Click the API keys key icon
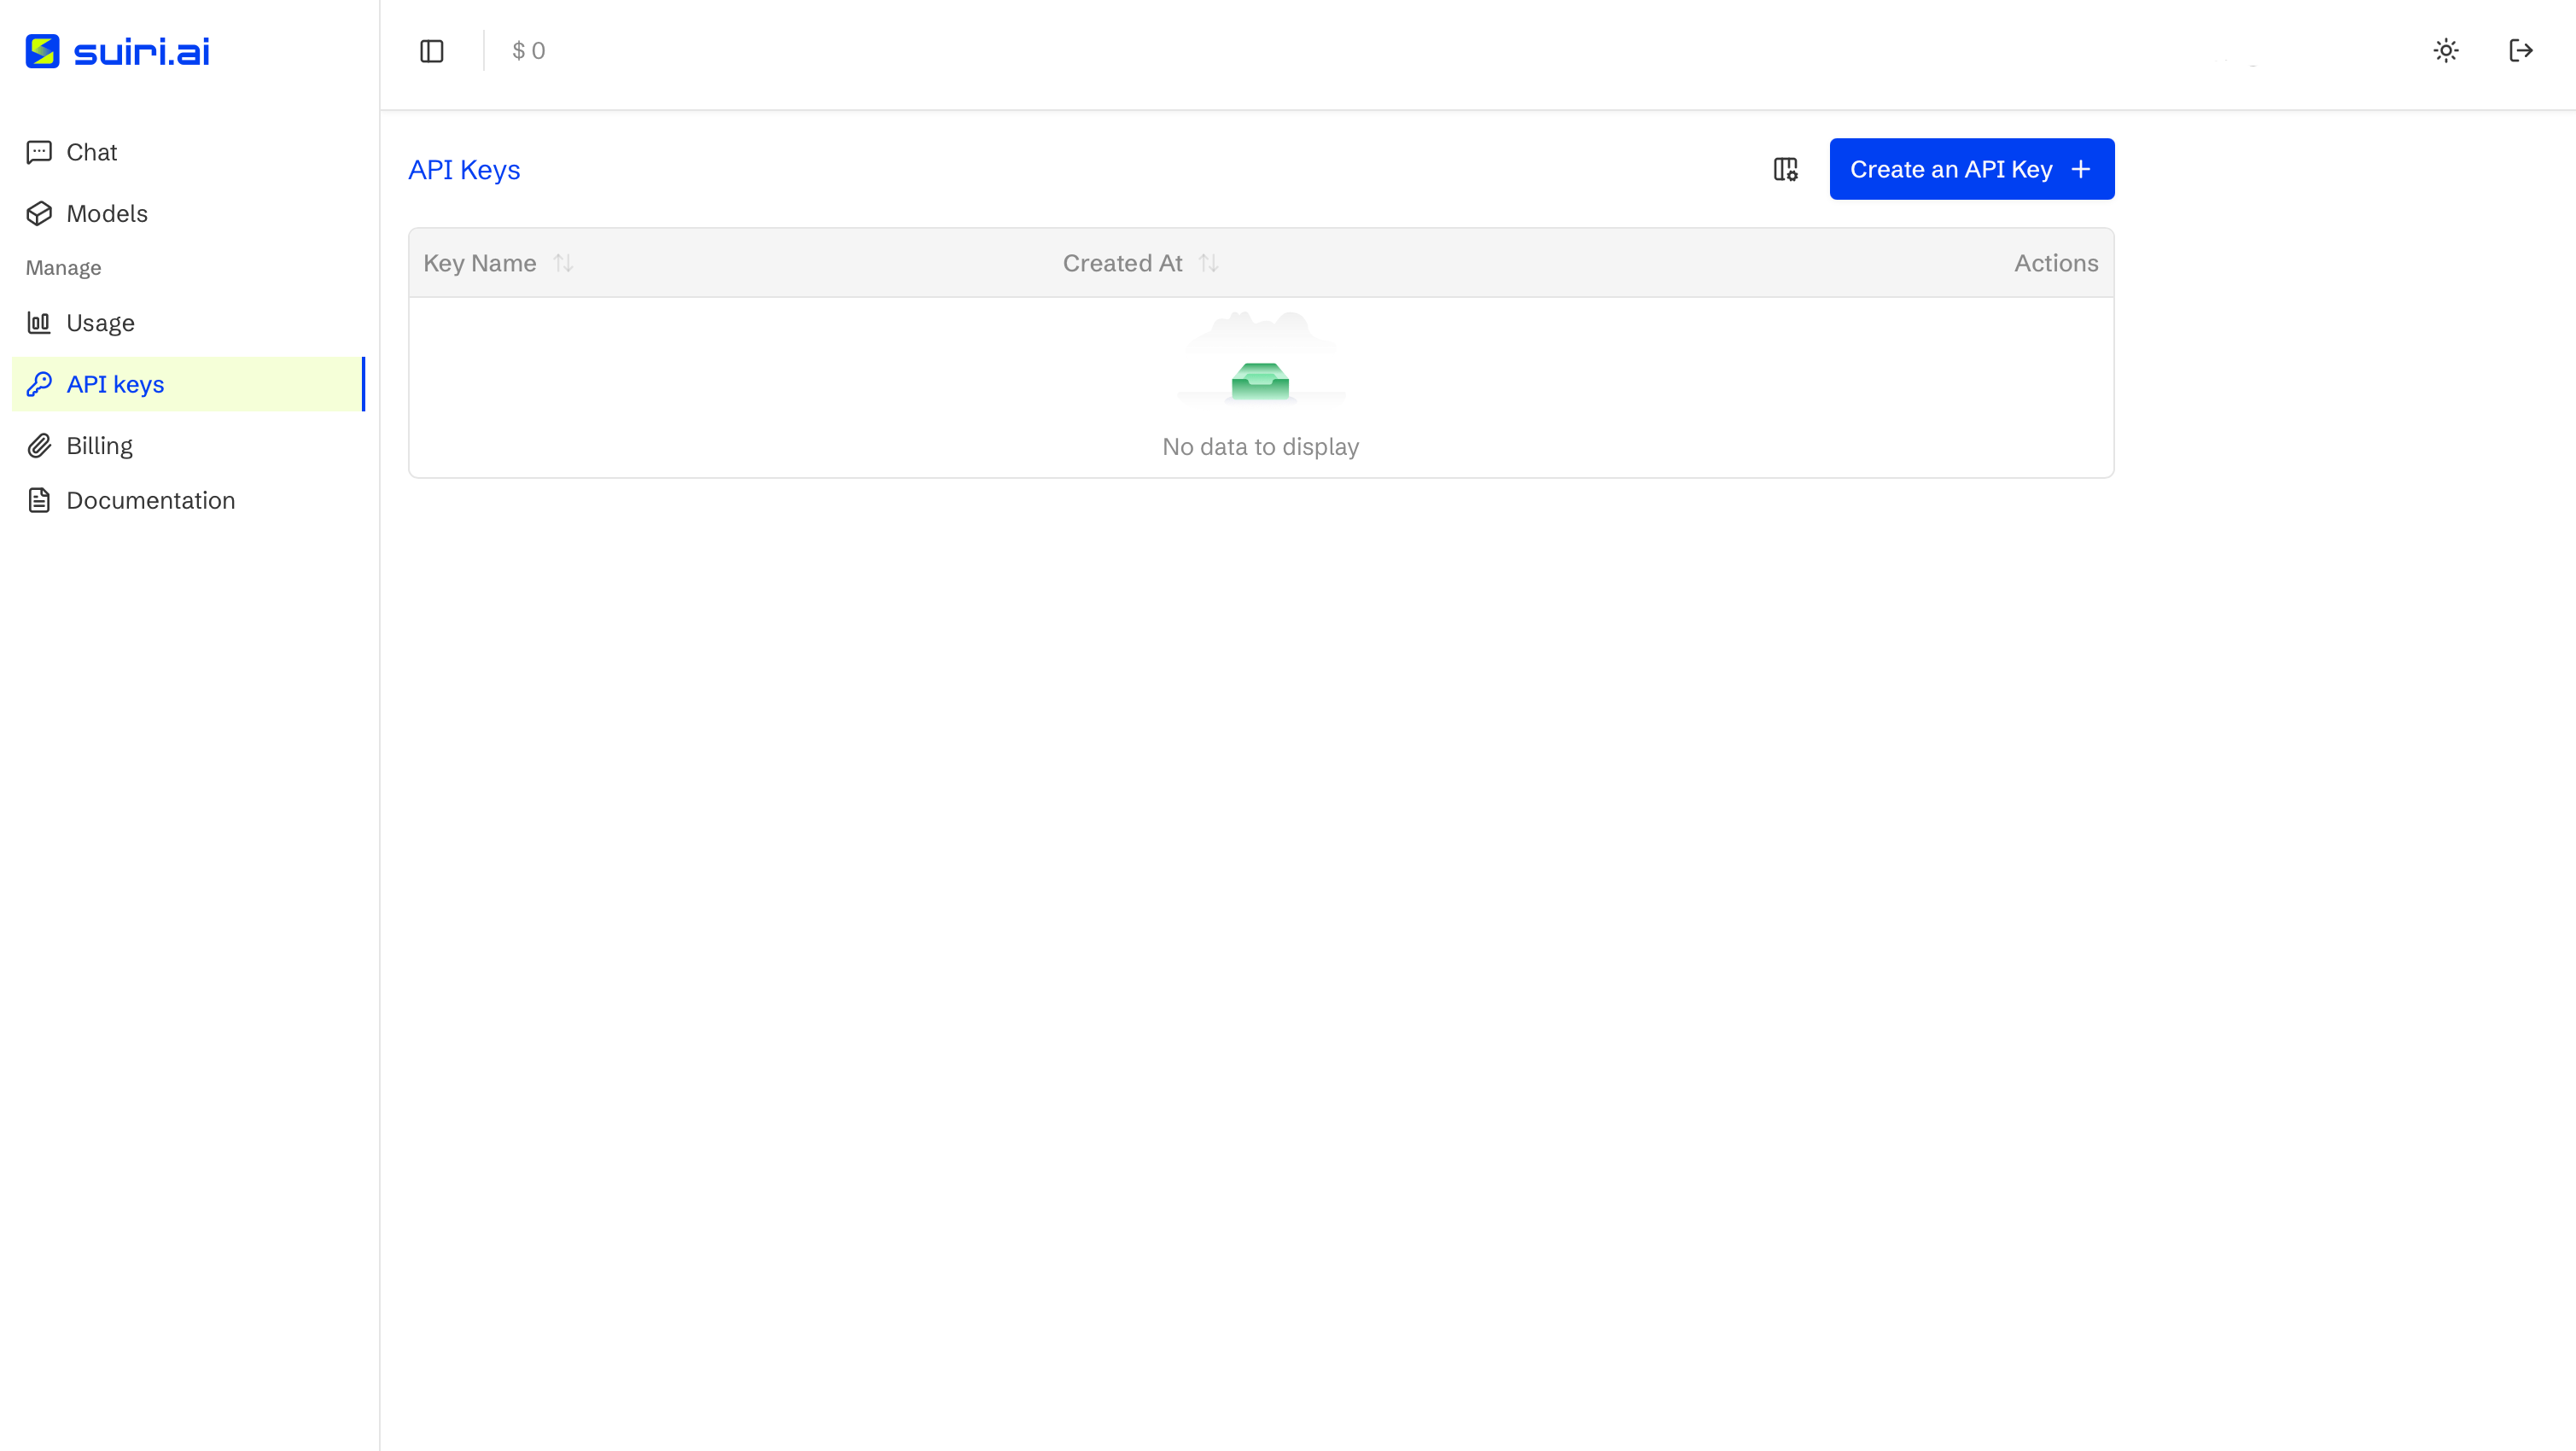 39,384
